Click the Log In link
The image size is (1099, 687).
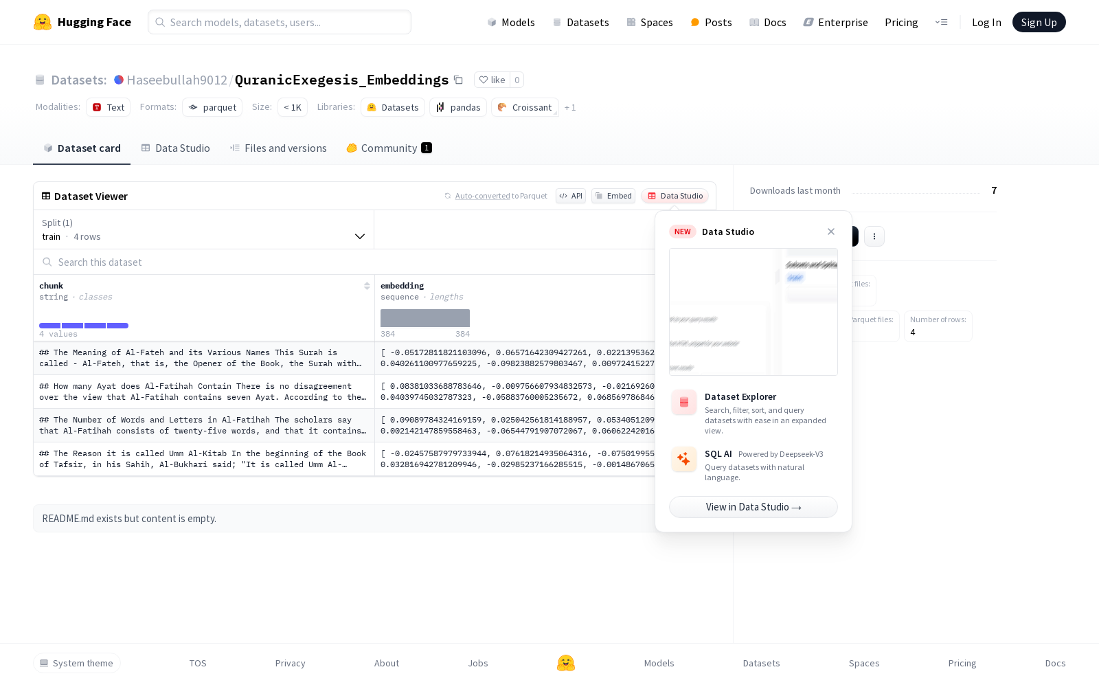pos(986,22)
